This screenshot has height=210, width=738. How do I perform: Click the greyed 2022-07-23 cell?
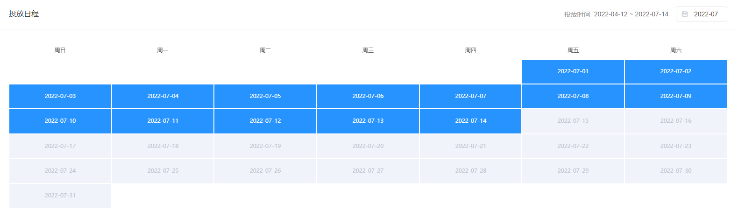click(676, 146)
